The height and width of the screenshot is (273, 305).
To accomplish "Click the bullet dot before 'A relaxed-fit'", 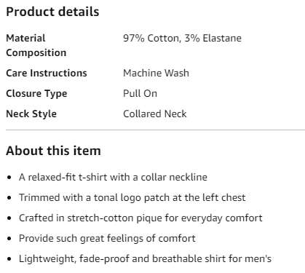I will pos(9,178).
